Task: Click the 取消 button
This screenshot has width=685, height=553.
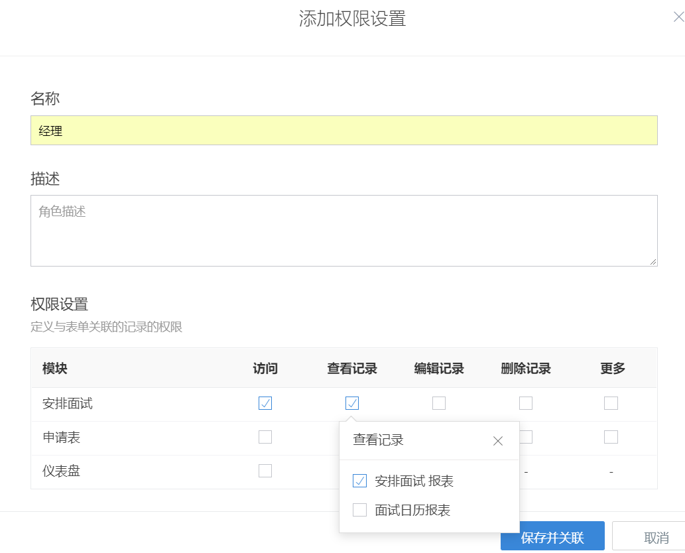Action: [648, 536]
